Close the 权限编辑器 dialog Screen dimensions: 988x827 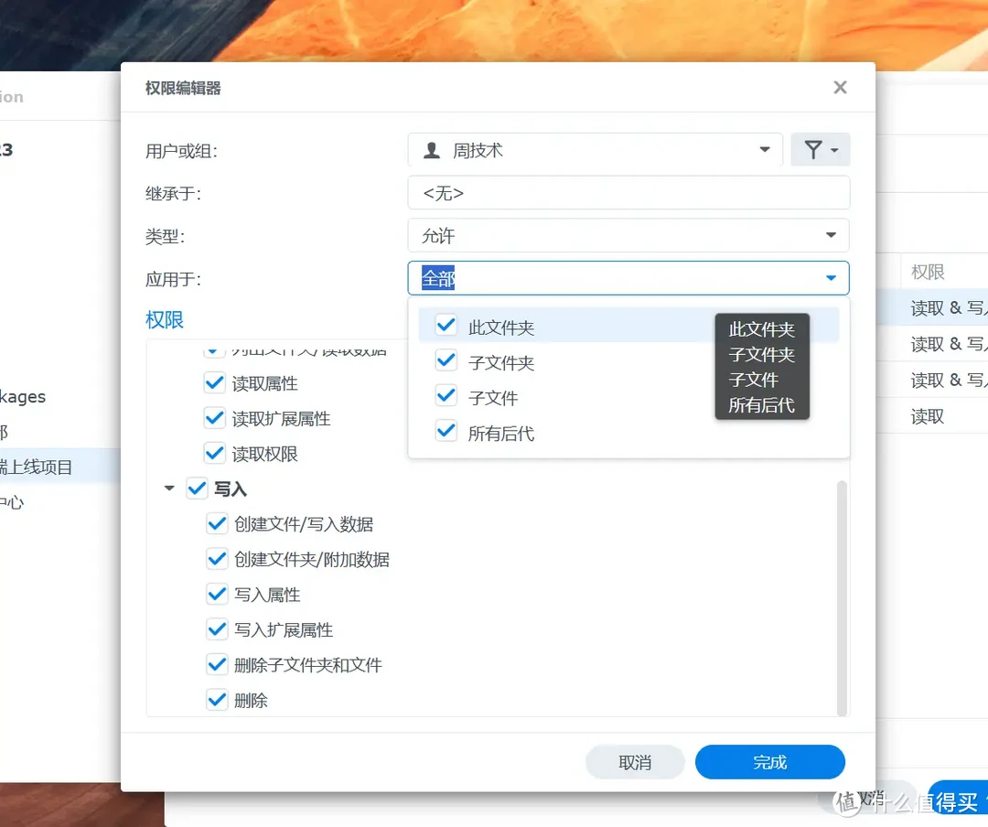840,87
